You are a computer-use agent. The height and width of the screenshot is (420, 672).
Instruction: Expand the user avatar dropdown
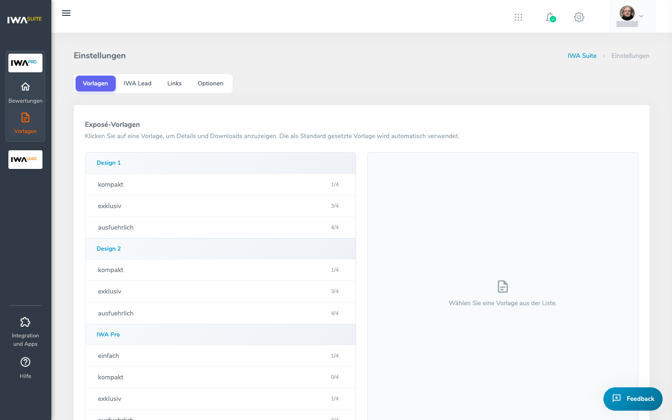pos(632,16)
